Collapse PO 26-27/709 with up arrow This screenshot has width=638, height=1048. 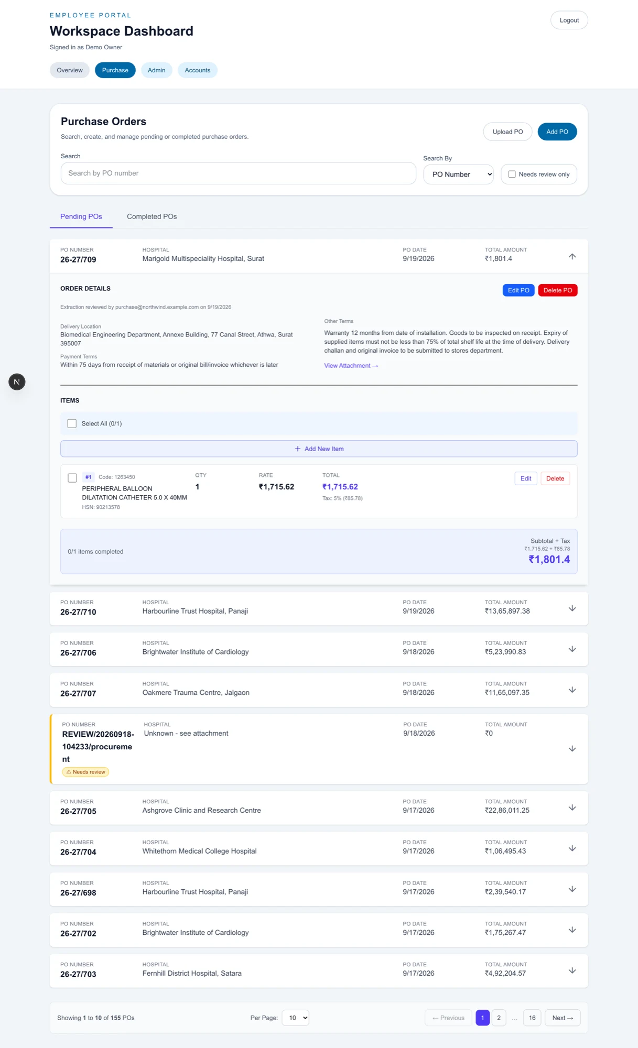coord(572,256)
